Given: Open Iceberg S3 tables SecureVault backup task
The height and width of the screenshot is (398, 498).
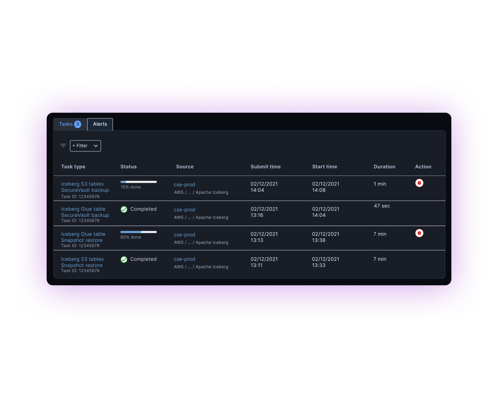Looking at the screenshot, I should 85,187.
